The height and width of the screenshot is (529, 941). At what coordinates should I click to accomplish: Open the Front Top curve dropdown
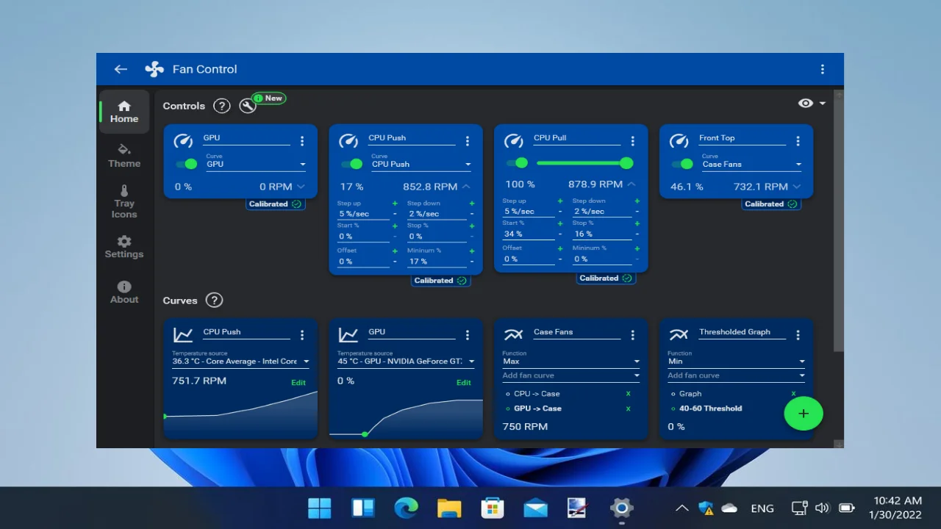pos(751,164)
